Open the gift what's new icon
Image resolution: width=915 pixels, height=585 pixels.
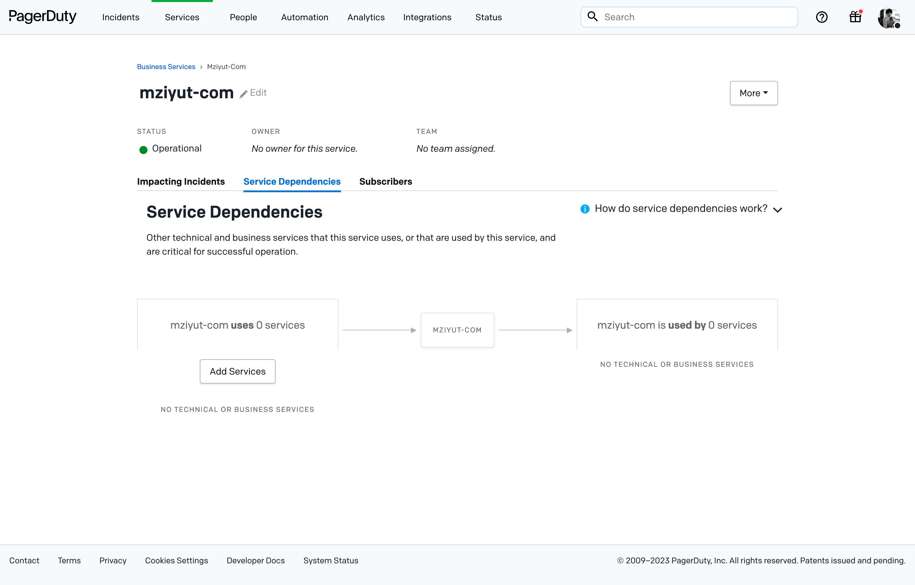pyautogui.click(x=855, y=17)
